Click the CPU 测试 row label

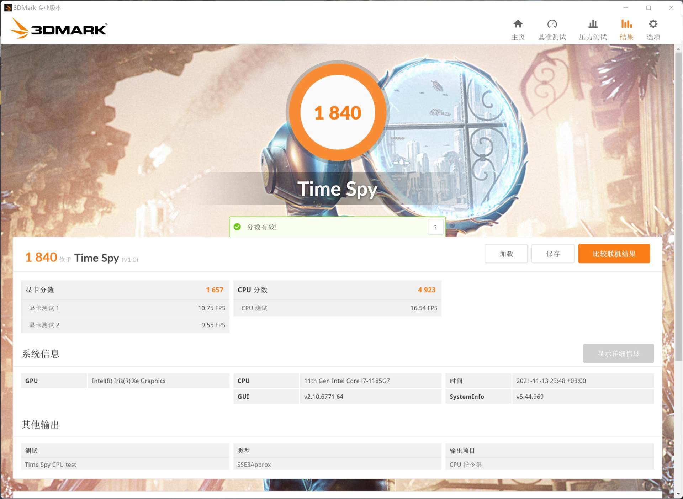(x=254, y=308)
